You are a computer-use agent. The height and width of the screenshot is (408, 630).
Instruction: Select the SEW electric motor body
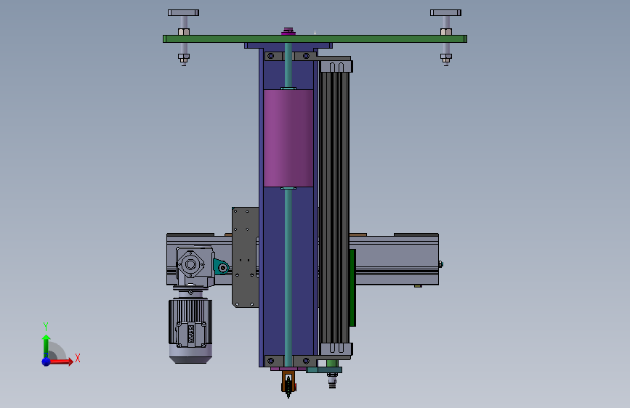tap(190, 330)
